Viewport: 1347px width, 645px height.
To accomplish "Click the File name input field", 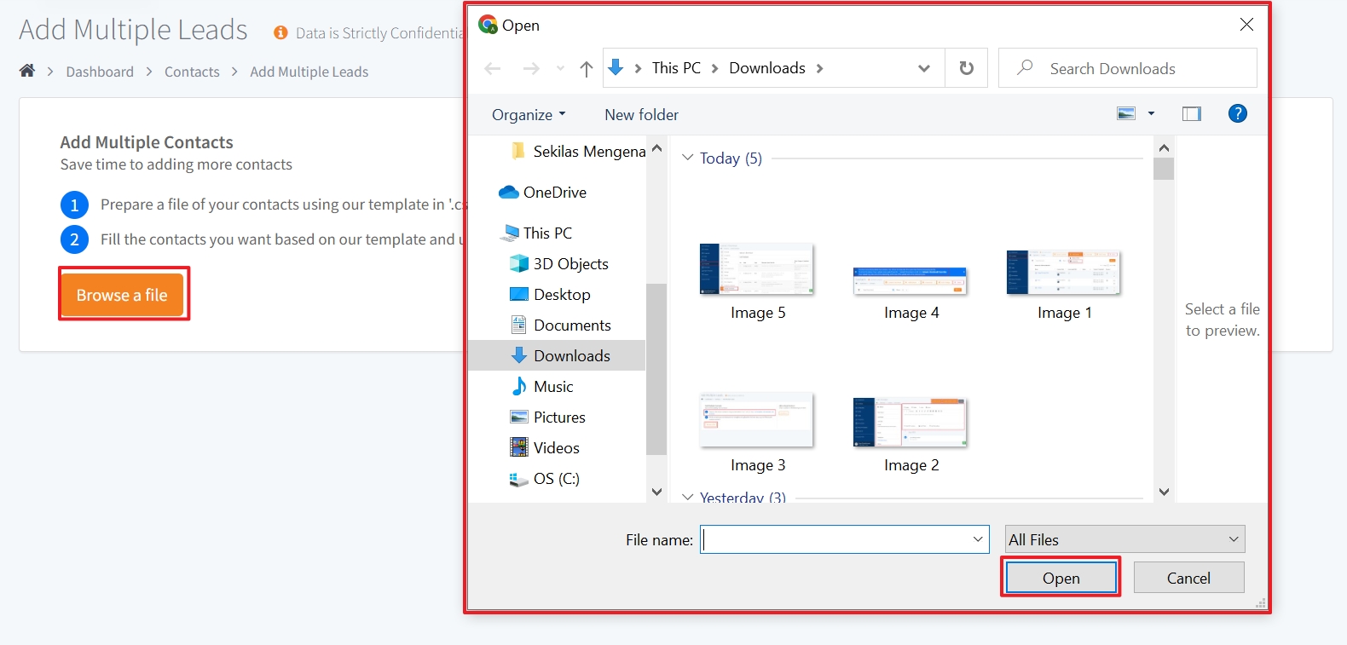I will 835,539.
